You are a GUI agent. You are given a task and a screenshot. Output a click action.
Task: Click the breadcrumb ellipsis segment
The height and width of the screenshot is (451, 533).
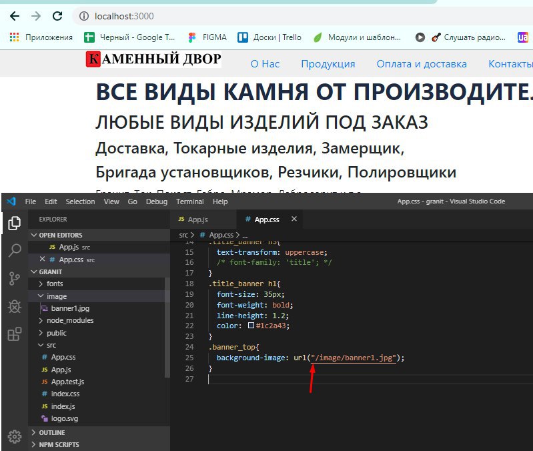245,235
